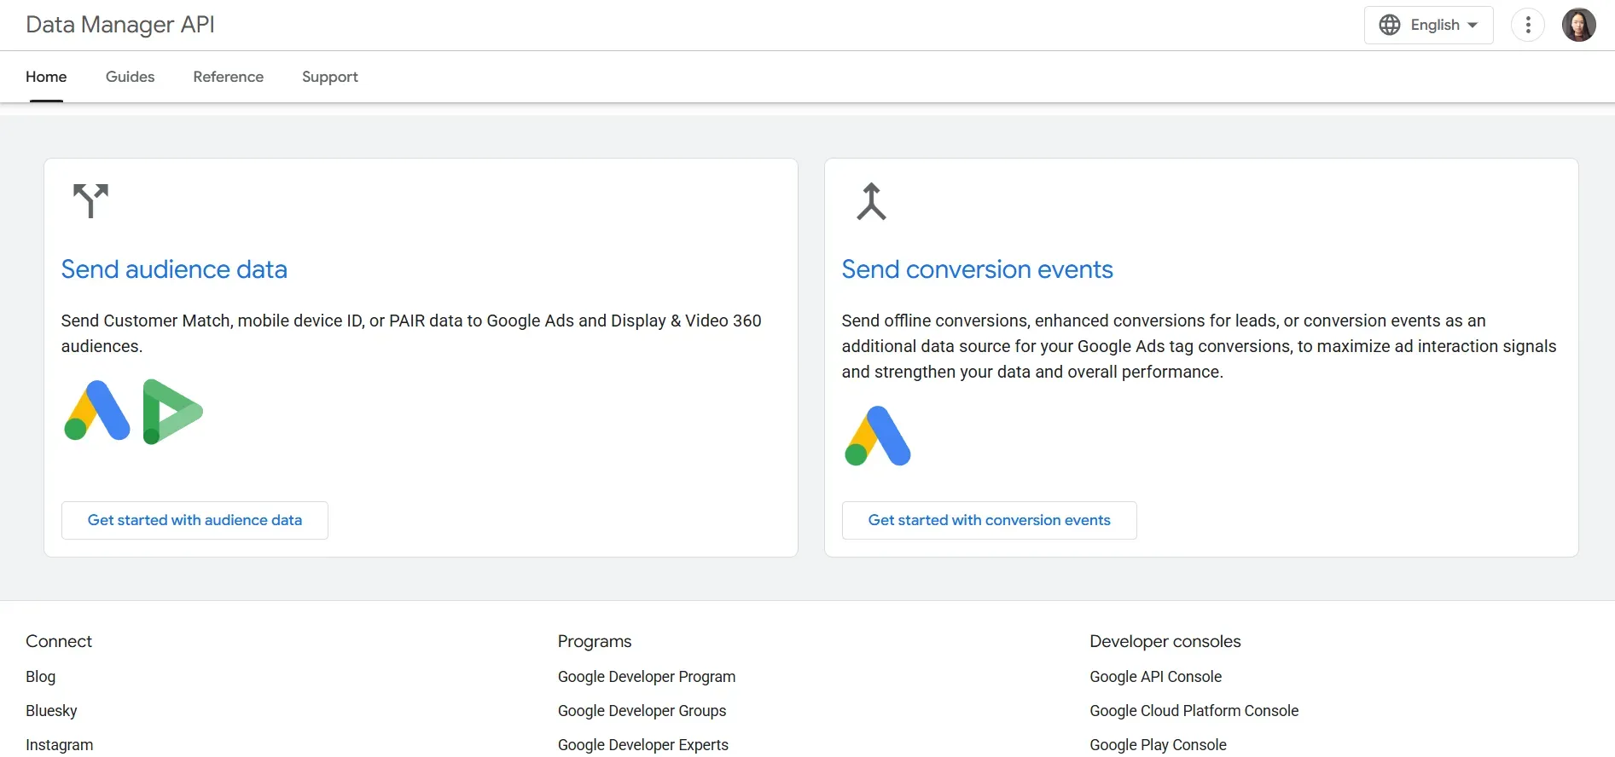
Task: Click the Developer consoles footer heading
Action: click(x=1165, y=641)
